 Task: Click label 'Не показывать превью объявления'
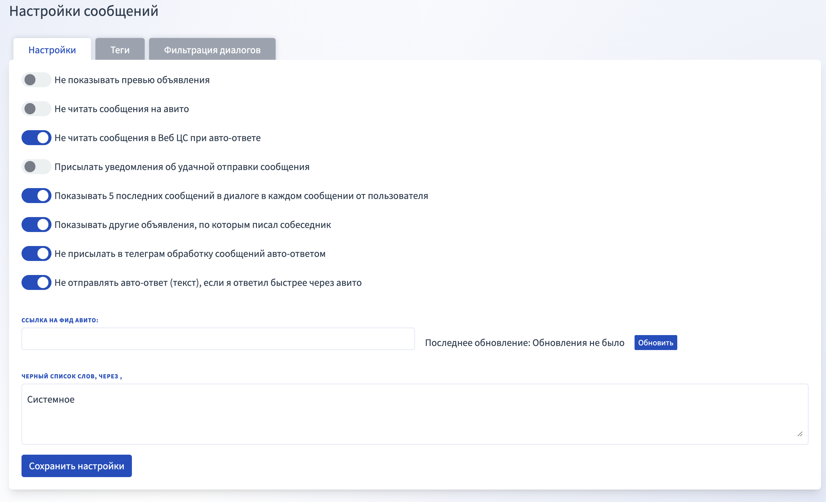pyautogui.click(x=132, y=80)
